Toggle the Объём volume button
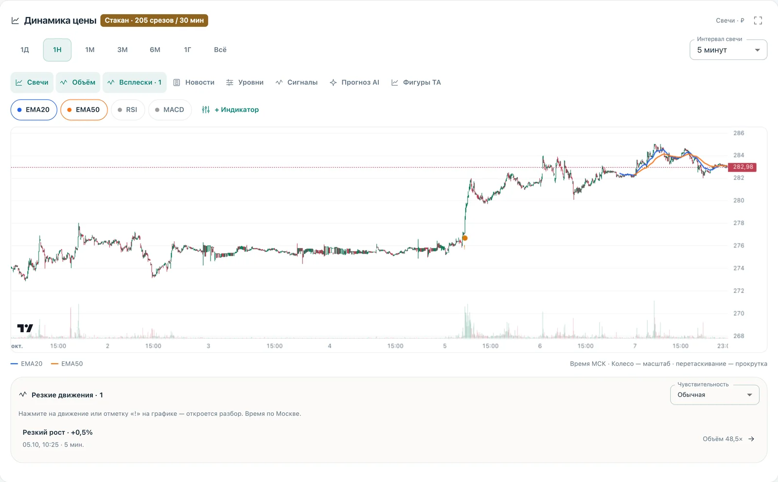 pos(78,83)
